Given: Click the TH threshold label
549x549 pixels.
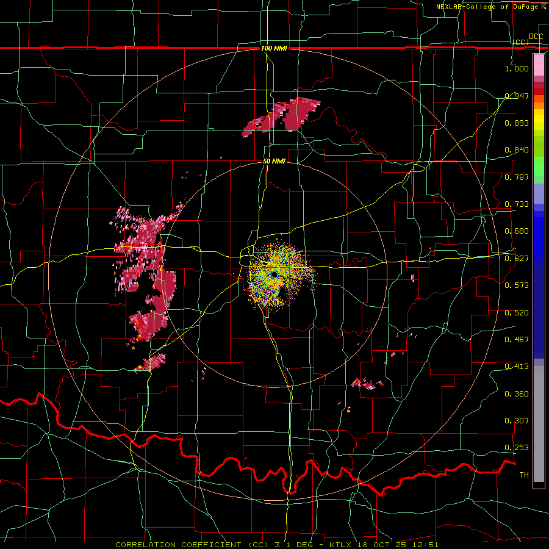Looking at the screenshot, I should pyautogui.click(x=524, y=475).
